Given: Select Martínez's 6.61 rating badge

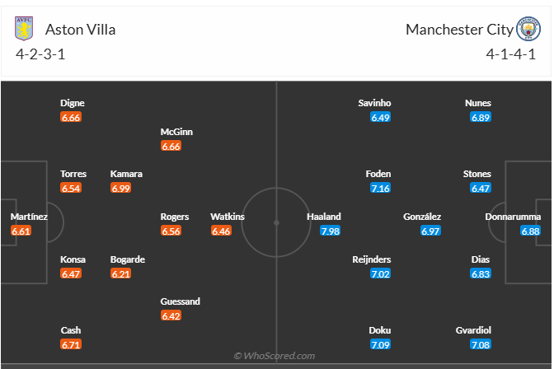Looking at the screenshot, I should click(21, 231).
